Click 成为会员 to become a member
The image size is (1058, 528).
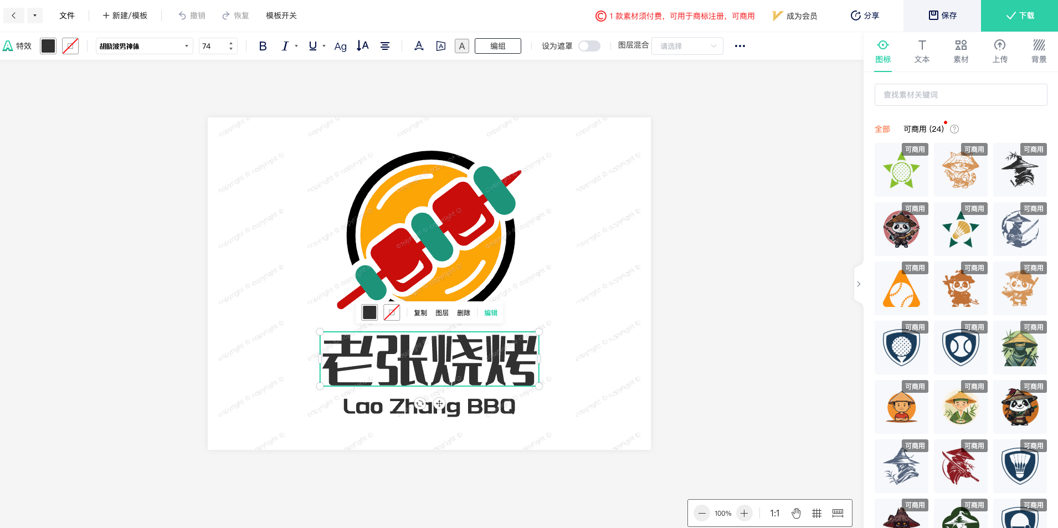(x=795, y=16)
